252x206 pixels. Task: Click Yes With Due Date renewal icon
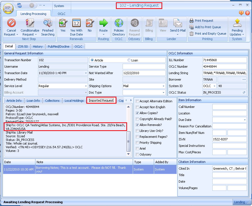pos(76,23)
